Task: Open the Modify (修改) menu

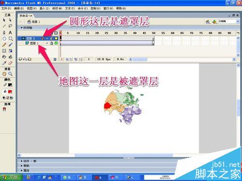Action: (57, 8)
